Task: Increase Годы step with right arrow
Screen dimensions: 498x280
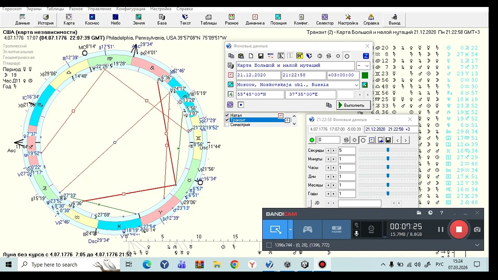Action: click(333, 194)
